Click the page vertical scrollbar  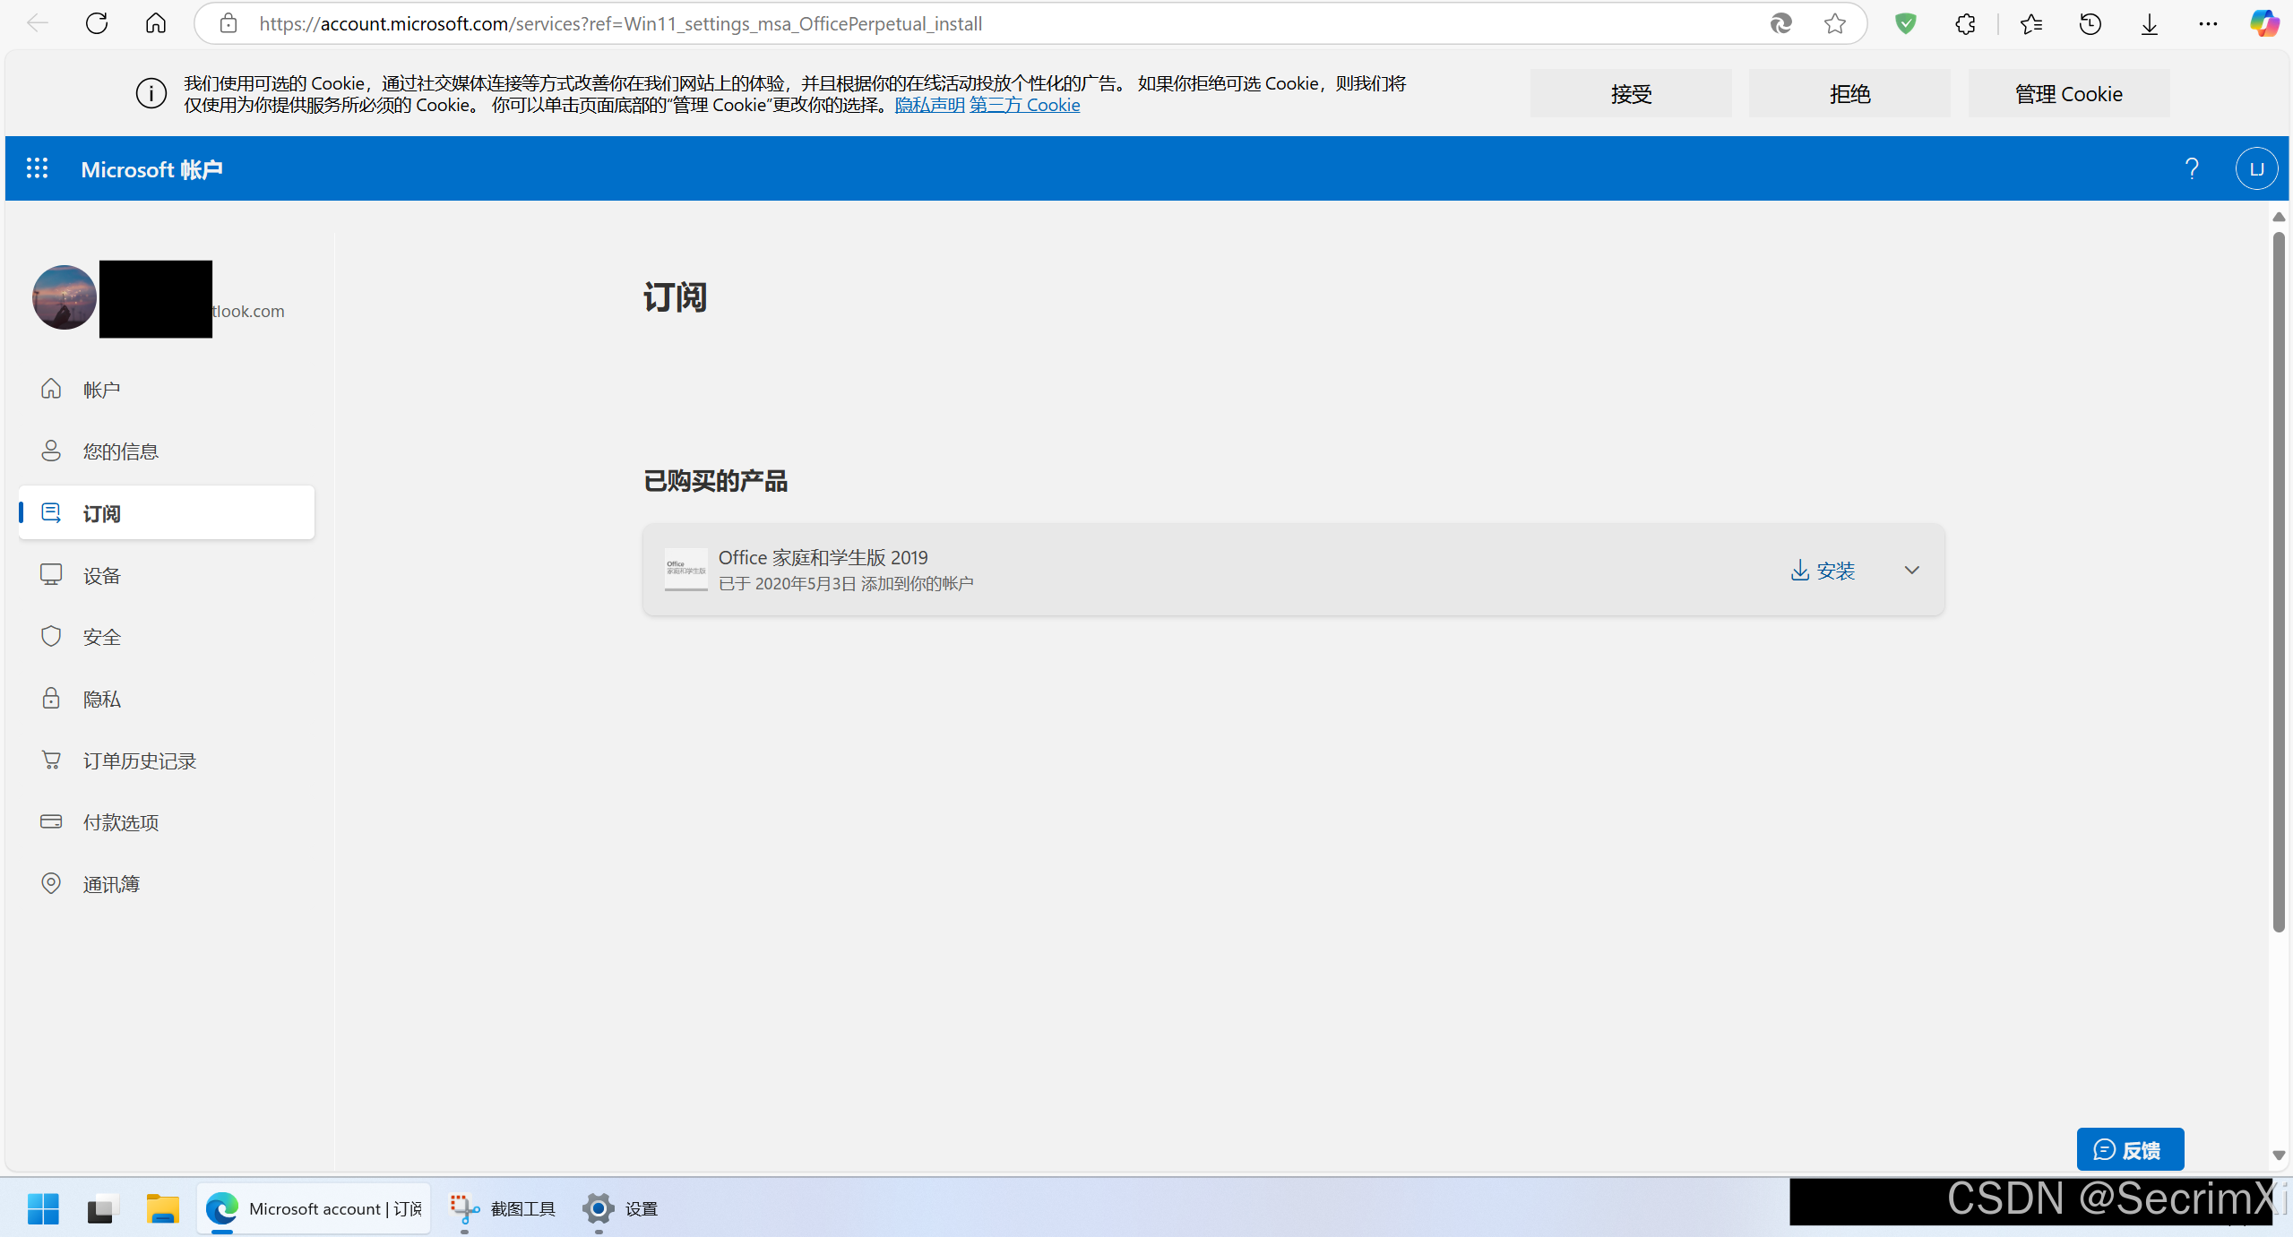2278,582
